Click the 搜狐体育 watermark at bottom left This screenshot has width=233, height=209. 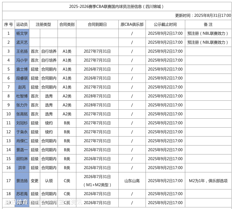tap(16, 202)
